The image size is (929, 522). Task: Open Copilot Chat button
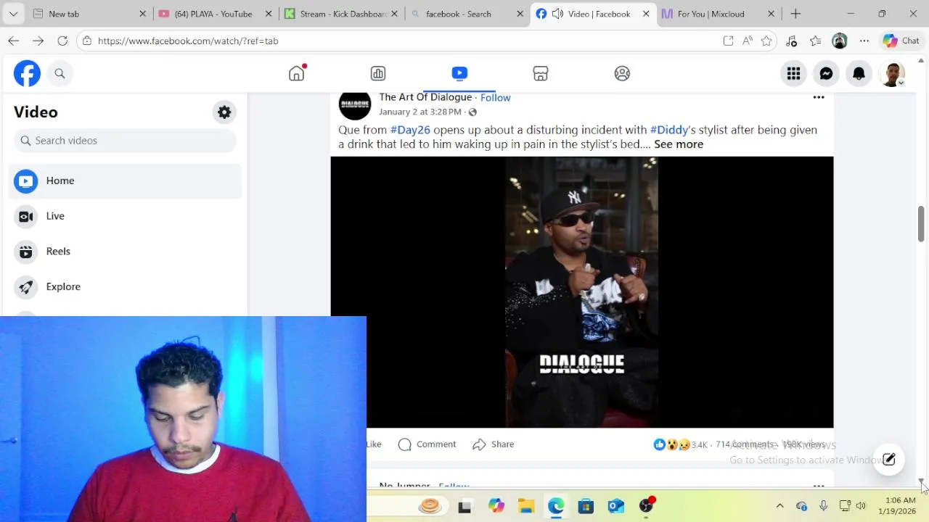pos(901,41)
